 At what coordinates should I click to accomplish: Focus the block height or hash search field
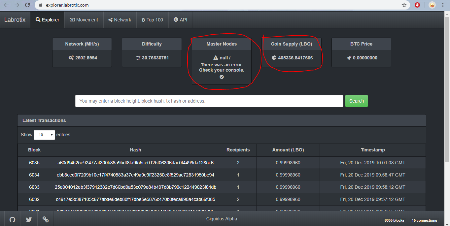(209, 101)
